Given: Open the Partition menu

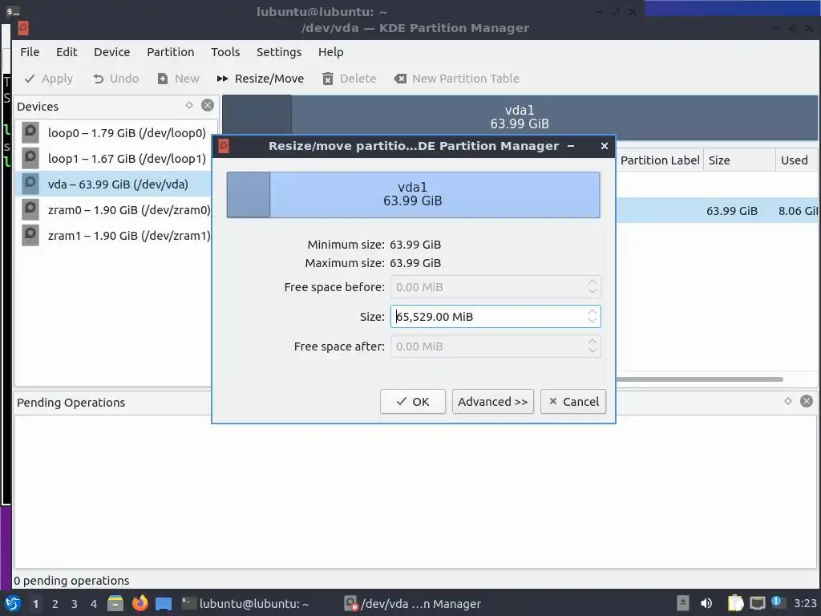Looking at the screenshot, I should (170, 52).
